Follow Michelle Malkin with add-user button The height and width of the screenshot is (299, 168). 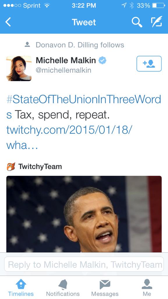coord(149,64)
